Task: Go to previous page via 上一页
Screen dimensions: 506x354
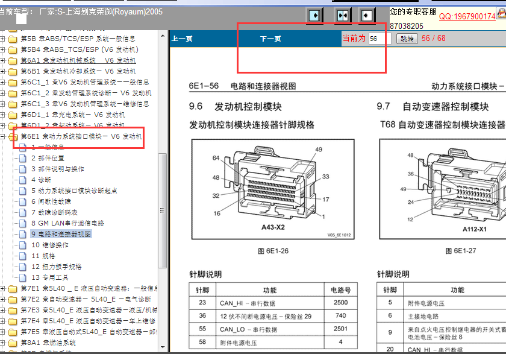Action: [x=182, y=39]
